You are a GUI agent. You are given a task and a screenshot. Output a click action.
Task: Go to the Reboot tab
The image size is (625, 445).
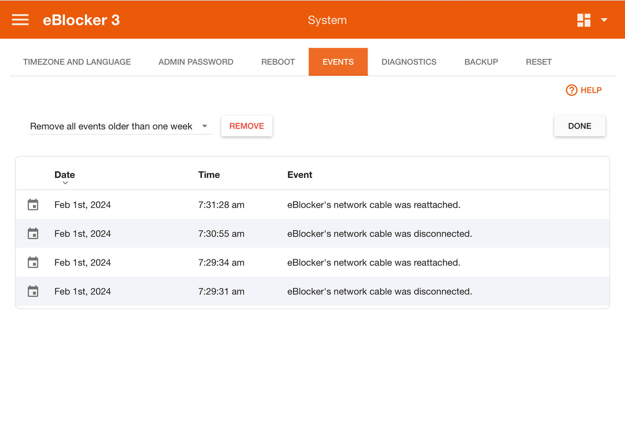pyautogui.click(x=278, y=62)
